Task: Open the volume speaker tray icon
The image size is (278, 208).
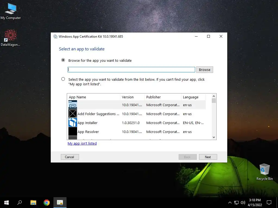Action: pos(243,203)
